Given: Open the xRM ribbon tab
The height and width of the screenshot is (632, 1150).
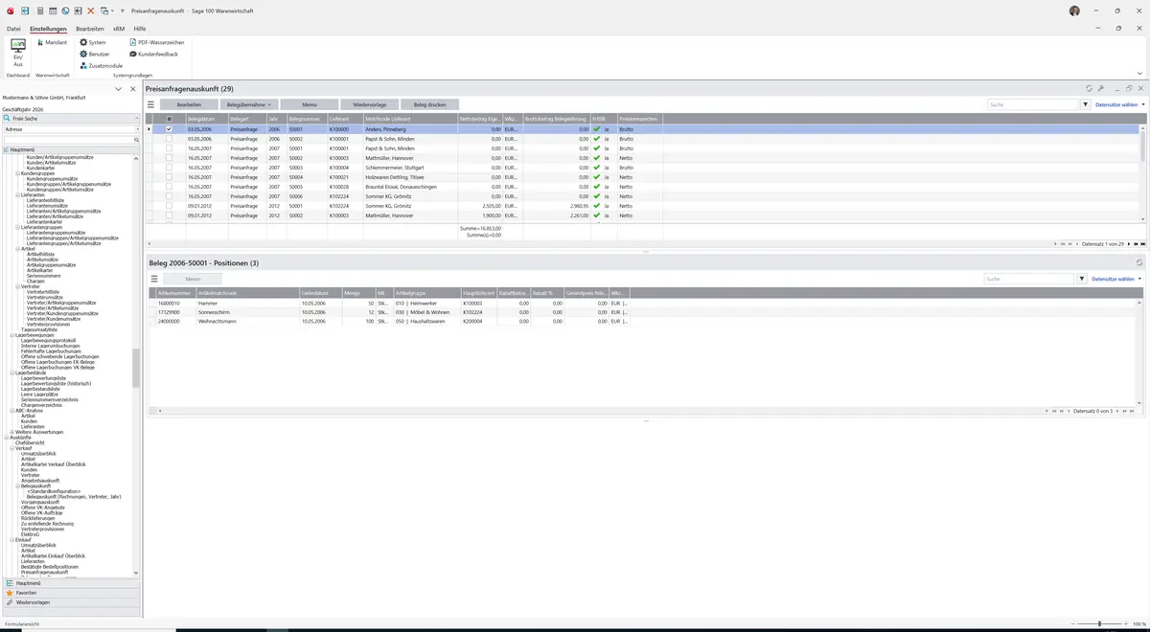Looking at the screenshot, I should pos(119,29).
